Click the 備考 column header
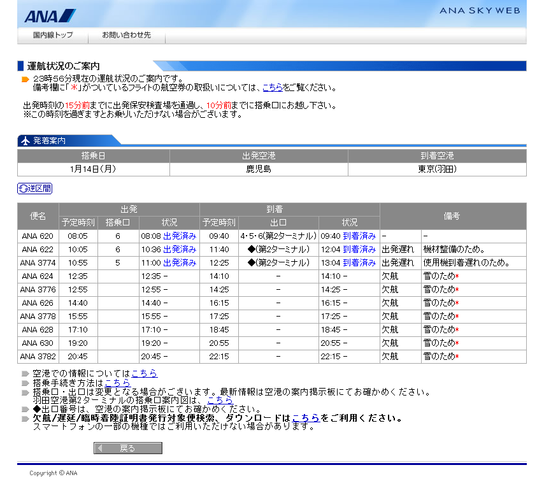 tap(453, 216)
